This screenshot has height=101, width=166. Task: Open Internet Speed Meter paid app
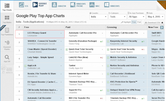click(x=79, y=73)
